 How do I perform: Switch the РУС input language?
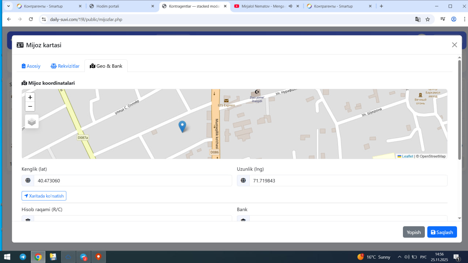[x=423, y=257]
